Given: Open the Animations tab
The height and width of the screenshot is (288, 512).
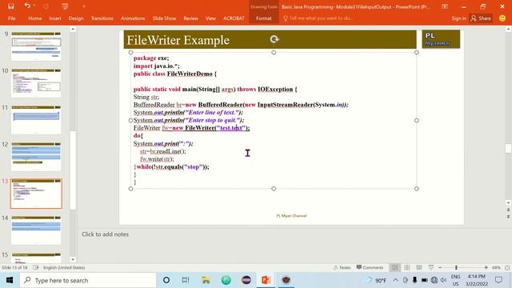Looking at the screenshot, I should point(133,18).
